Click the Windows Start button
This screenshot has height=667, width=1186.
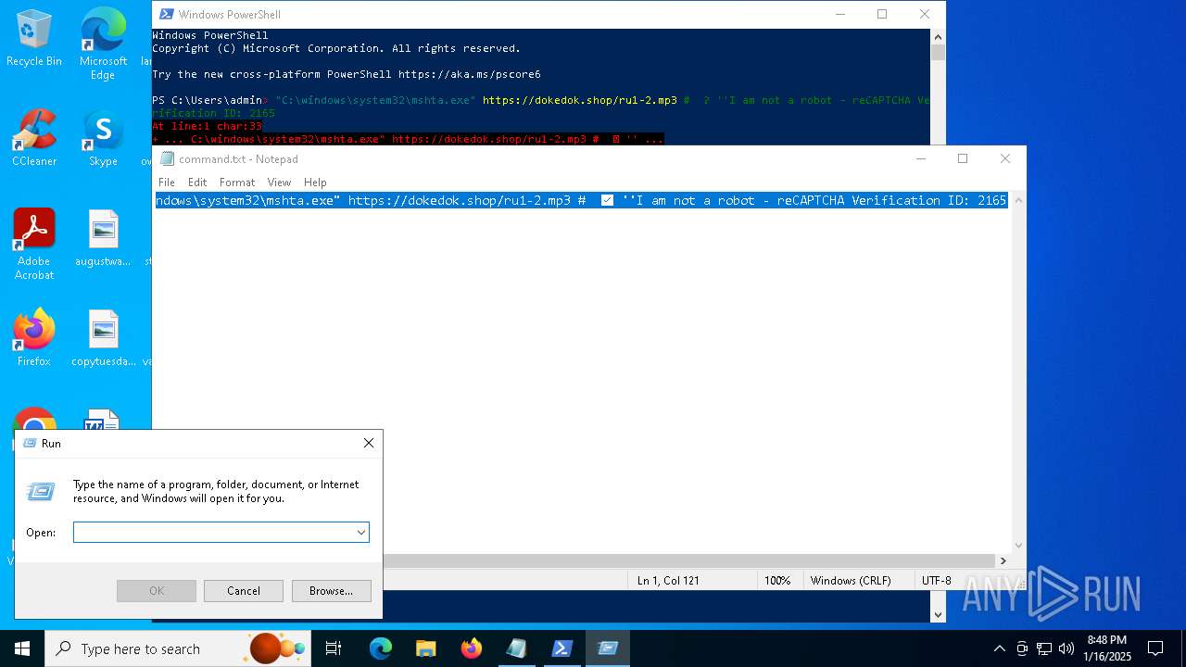pyautogui.click(x=22, y=648)
